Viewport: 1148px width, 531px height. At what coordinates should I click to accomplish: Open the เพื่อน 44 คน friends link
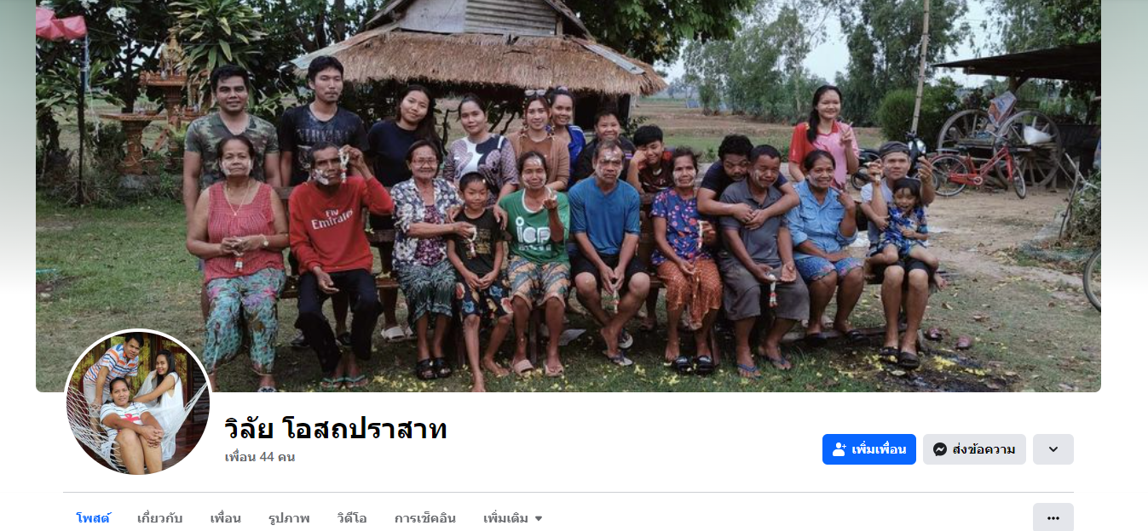click(x=260, y=457)
